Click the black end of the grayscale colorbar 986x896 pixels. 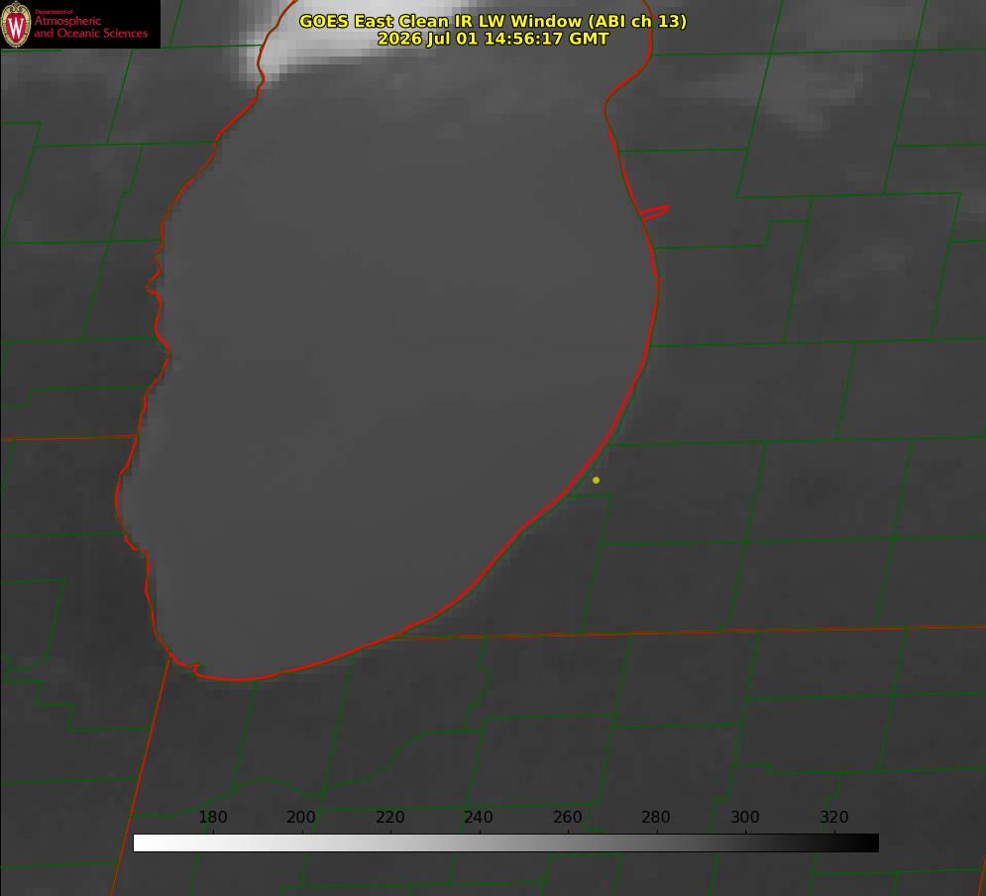[x=866, y=842]
